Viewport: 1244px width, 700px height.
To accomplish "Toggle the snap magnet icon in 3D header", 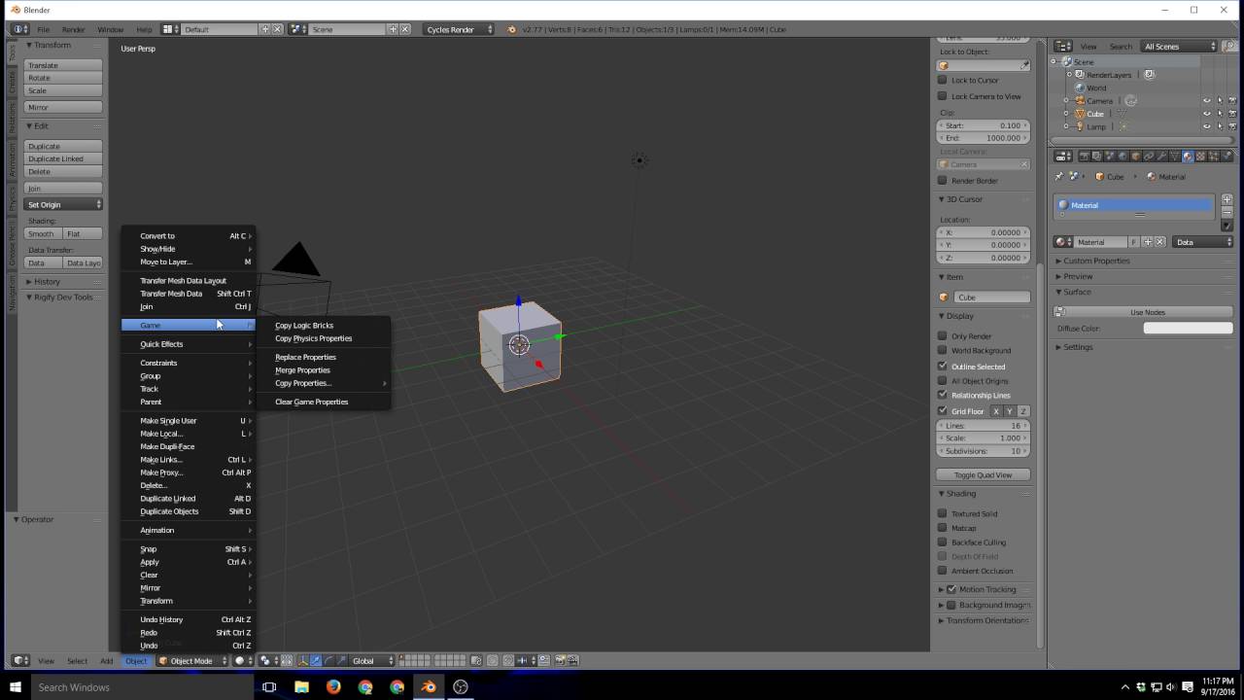I will (x=507, y=660).
